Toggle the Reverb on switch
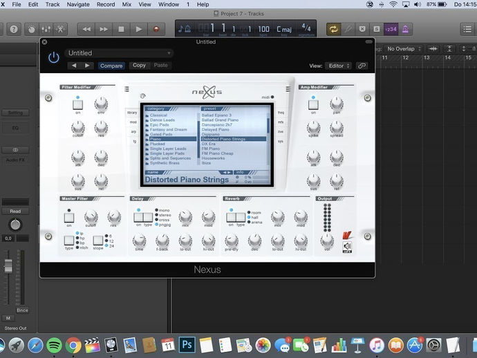477x358 pixels. pyautogui.click(x=231, y=217)
